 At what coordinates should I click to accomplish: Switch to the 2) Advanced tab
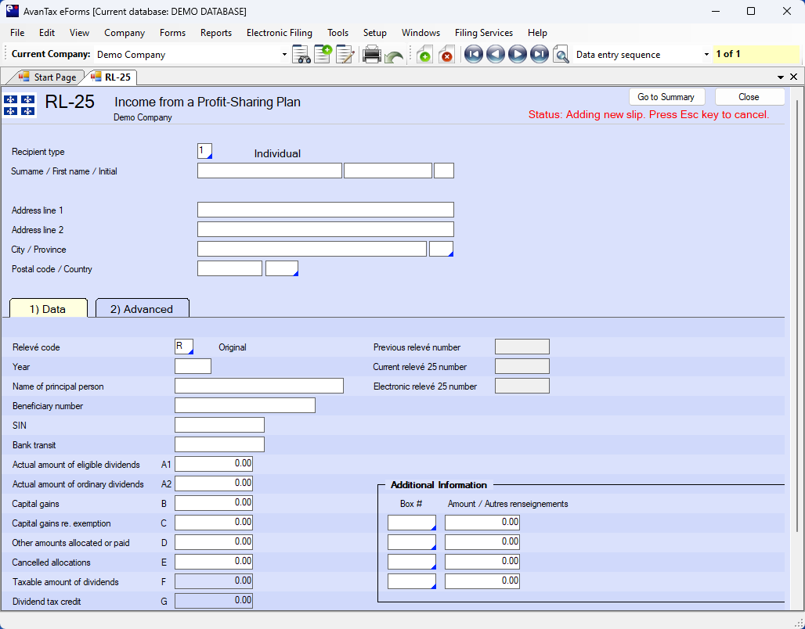[x=142, y=309]
